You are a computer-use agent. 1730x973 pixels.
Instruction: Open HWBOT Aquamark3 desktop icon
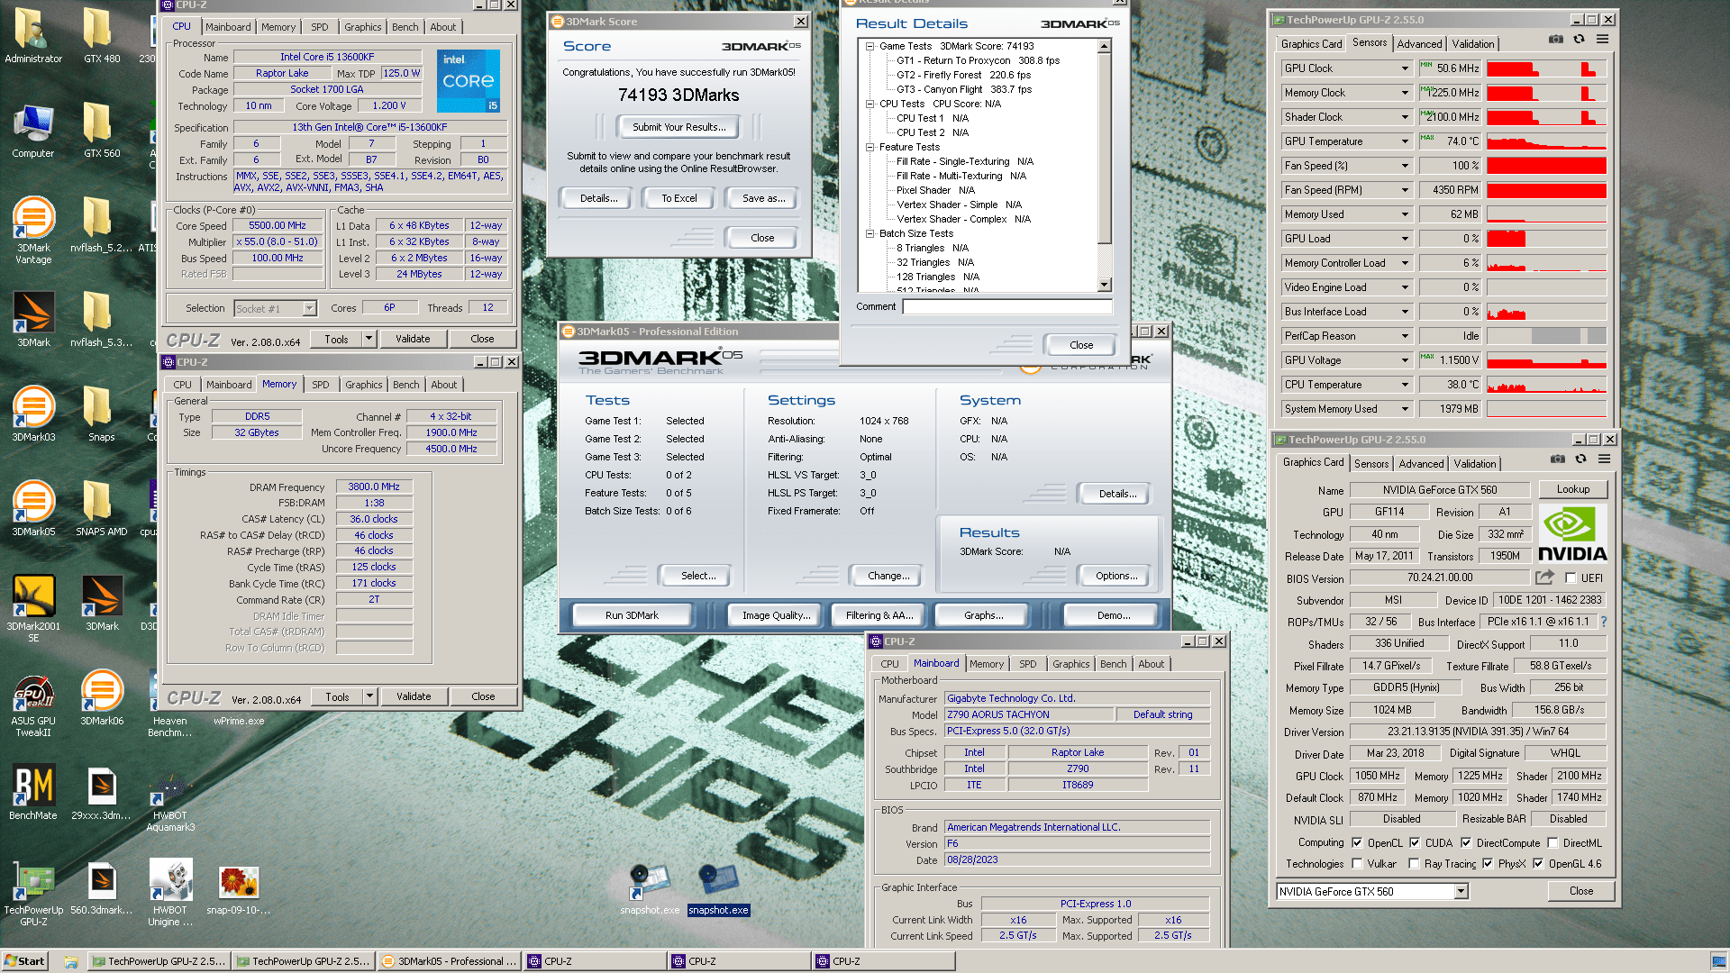(170, 802)
